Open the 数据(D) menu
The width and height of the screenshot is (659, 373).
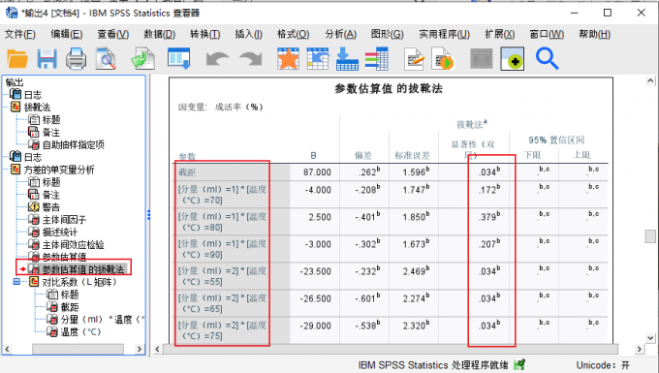click(160, 34)
